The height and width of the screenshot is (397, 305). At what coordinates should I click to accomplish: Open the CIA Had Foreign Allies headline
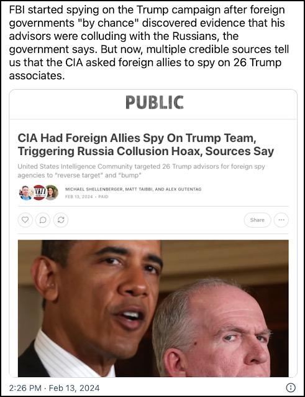tap(146, 144)
